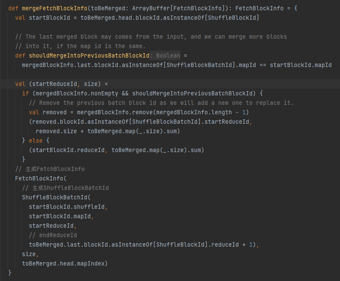Click the startReduceId argument on its own line

click(x=51, y=226)
